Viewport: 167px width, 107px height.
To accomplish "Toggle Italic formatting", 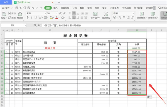I will [x=32, y=18].
